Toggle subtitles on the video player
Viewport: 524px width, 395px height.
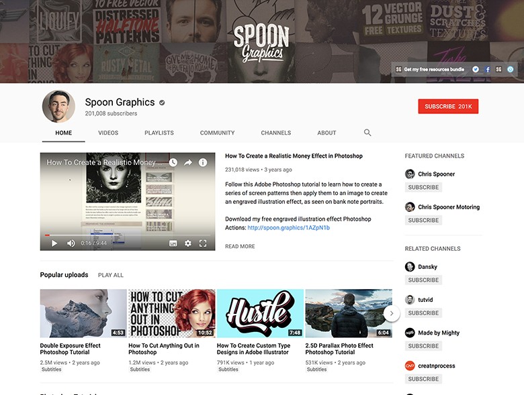pos(173,243)
